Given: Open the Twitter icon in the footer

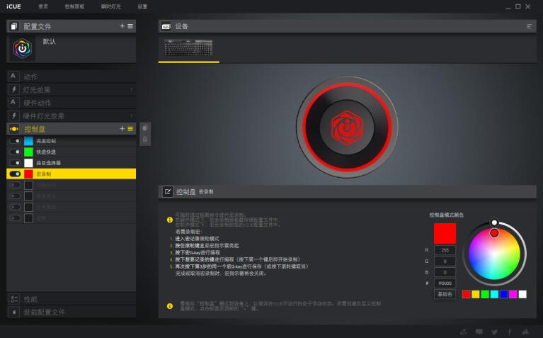Looking at the screenshot, I should point(495,332).
